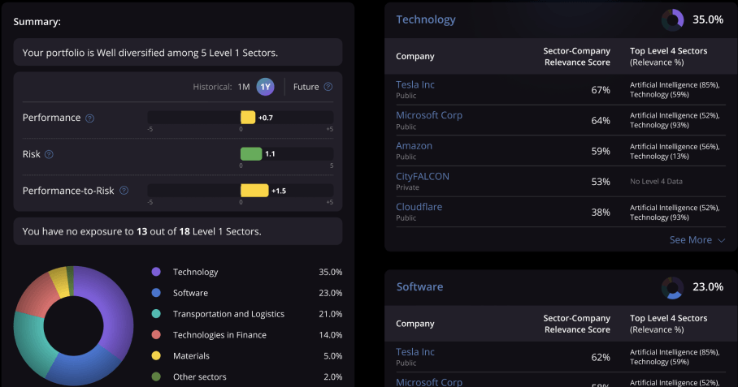Click Cloudflare's 38% relevance score
The width and height of the screenshot is (738, 387).
point(601,213)
